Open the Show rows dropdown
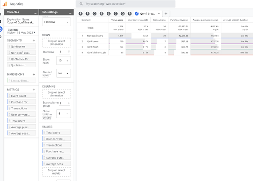 coord(63,60)
